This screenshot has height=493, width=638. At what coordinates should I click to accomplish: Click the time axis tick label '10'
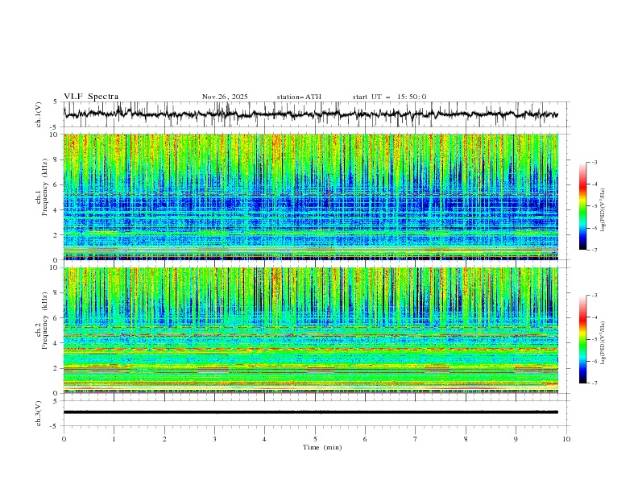tap(566, 439)
